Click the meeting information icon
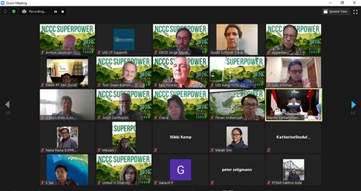 click(x=5, y=12)
